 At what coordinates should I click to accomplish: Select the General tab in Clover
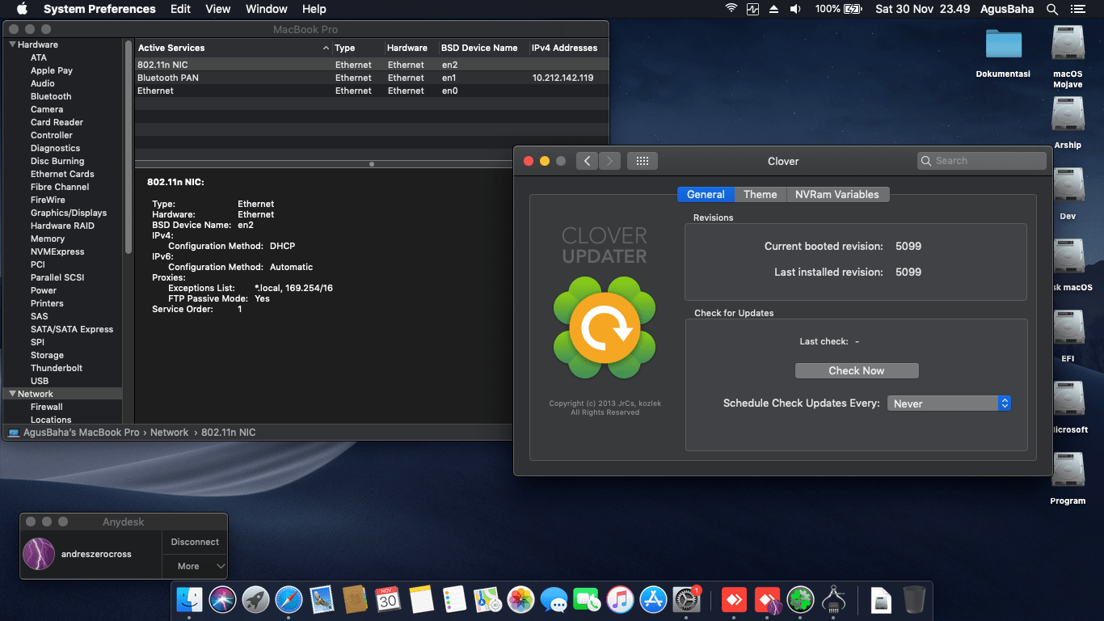point(706,194)
